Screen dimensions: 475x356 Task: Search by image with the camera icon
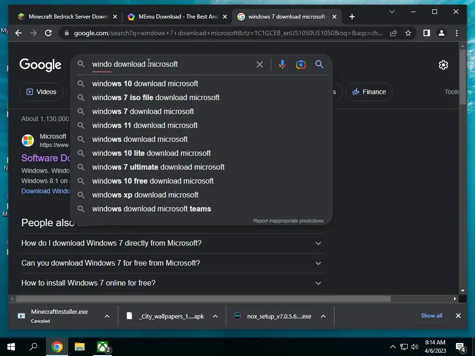coord(301,64)
